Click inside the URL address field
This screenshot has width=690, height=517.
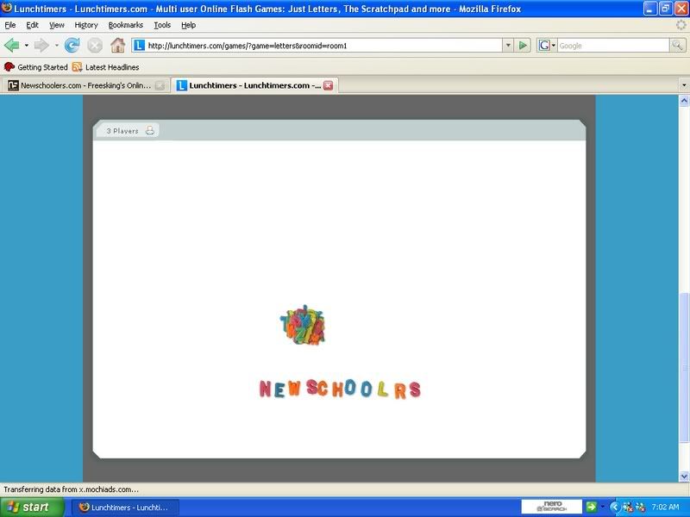[319, 46]
